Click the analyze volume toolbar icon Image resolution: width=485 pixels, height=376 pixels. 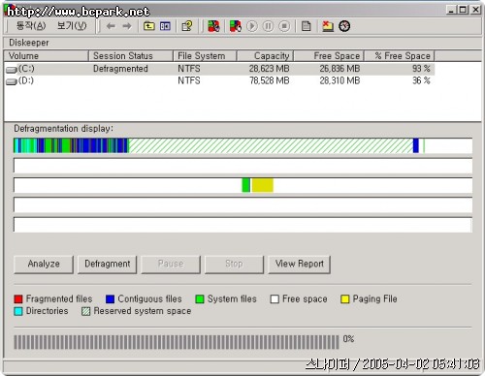[213, 26]
